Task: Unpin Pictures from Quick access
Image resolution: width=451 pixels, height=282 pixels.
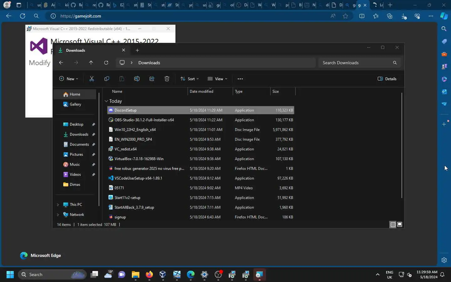Action: point(93,154)
